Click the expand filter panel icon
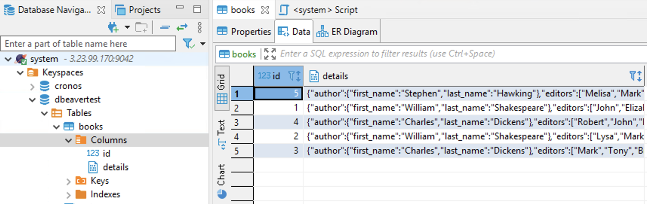The height and width of the screenshot is (204, 647). click(x=270, y=54)
